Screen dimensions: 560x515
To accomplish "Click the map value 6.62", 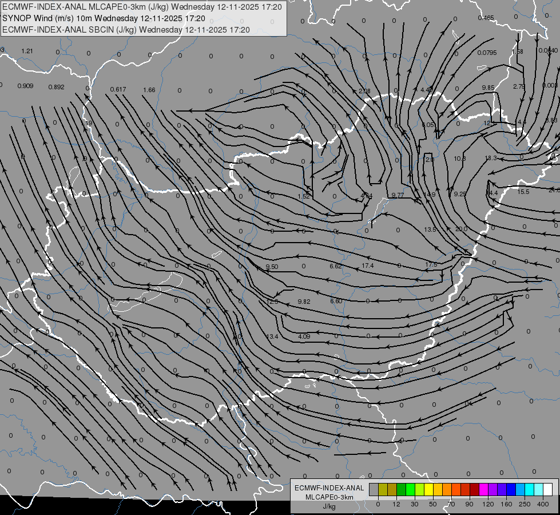I will [336, 266].
